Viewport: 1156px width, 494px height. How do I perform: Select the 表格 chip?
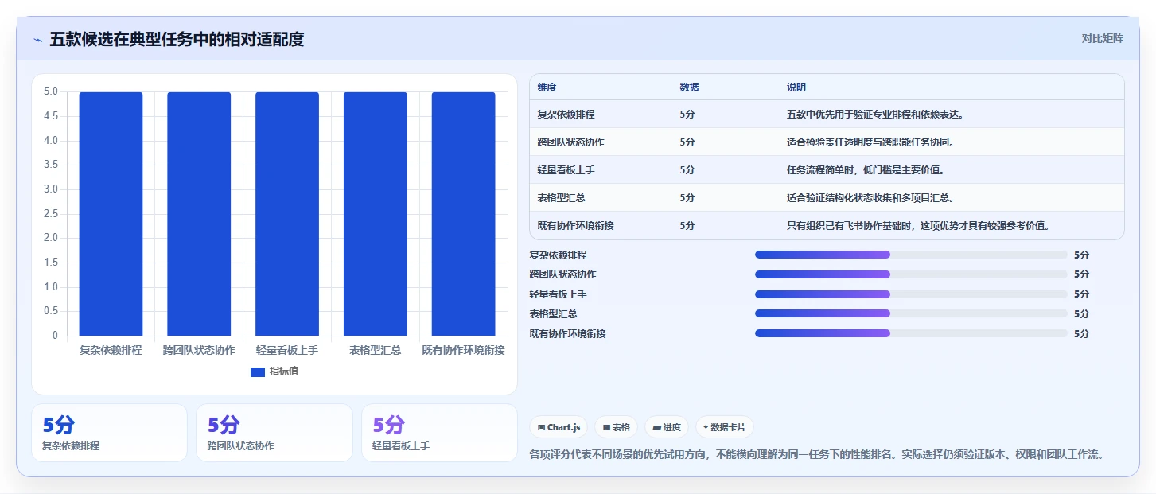coord(617,427)
